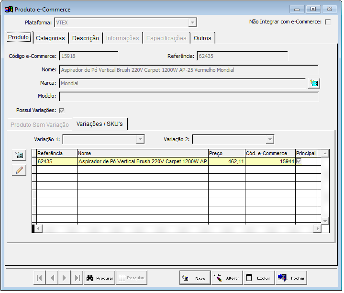The height and width of the screenshot is (293, 344).
Task: Click the Nome column header
Action: point(144,154)
